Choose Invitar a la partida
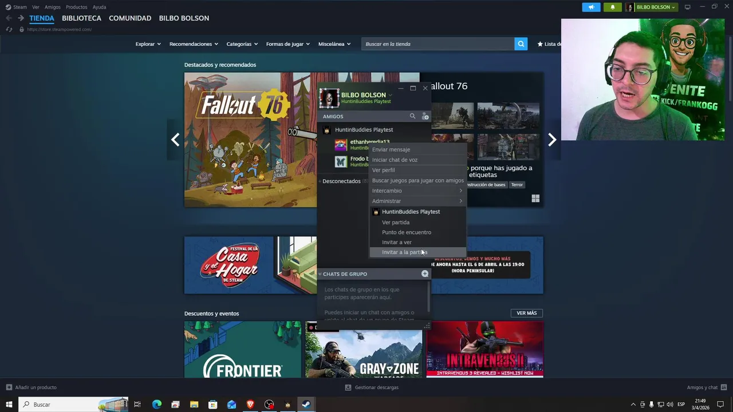The width and height of the screenshot is (733, 412). [417, 252]
